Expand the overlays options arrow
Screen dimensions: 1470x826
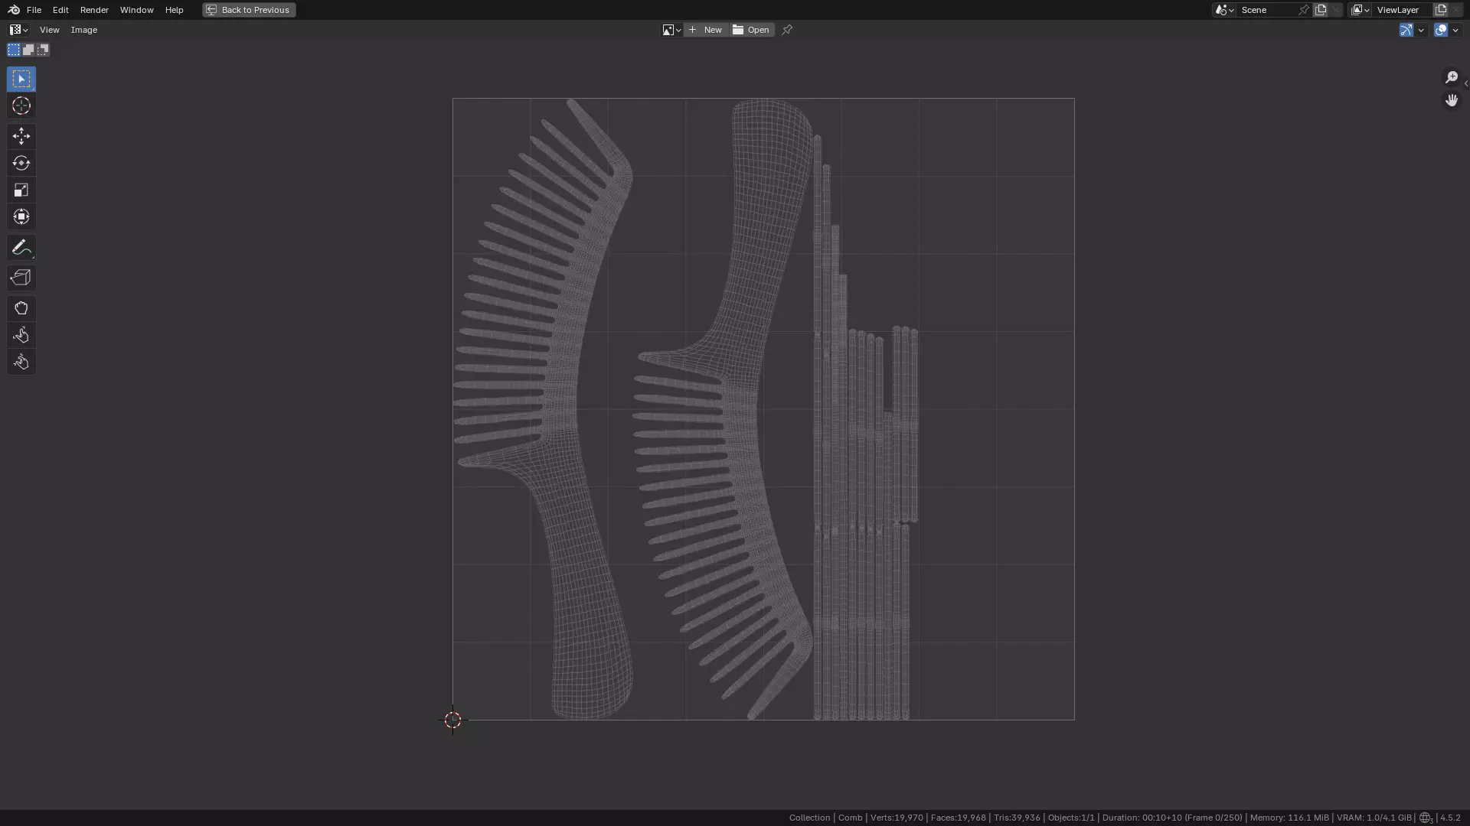(1455, 30)
